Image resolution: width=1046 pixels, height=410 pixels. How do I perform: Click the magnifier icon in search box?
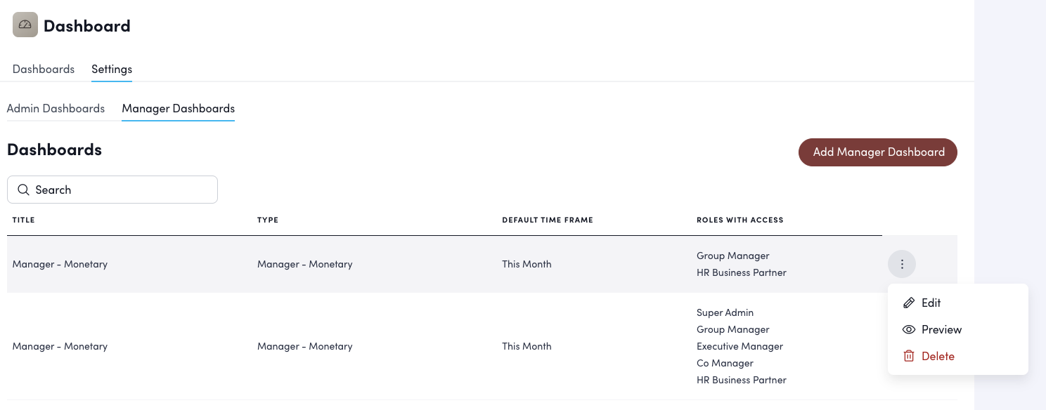23,190
